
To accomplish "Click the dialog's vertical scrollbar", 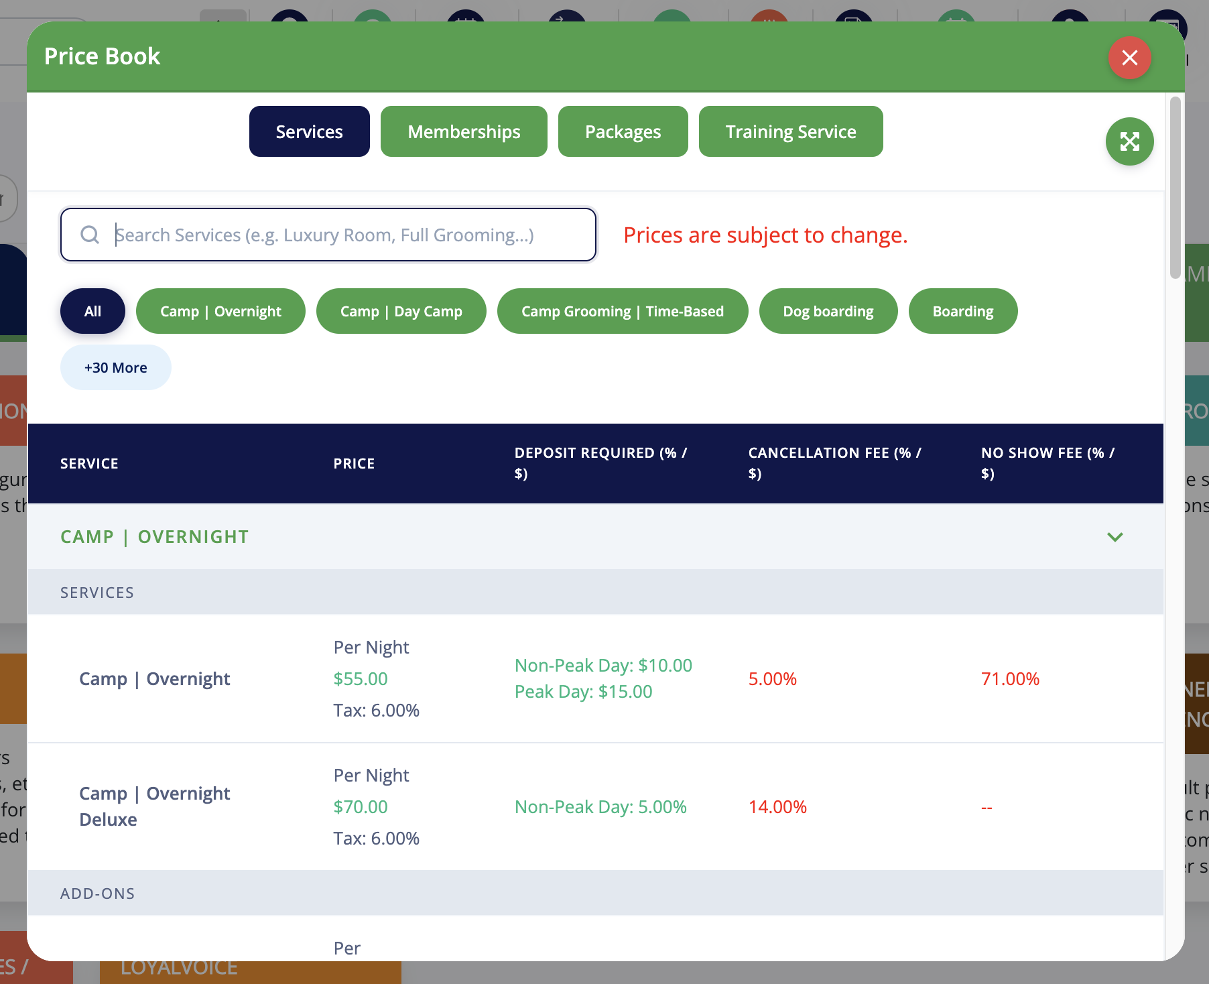I will tap(1175, 188).
